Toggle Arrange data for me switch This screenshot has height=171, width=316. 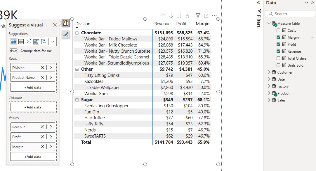coord(13,51)
